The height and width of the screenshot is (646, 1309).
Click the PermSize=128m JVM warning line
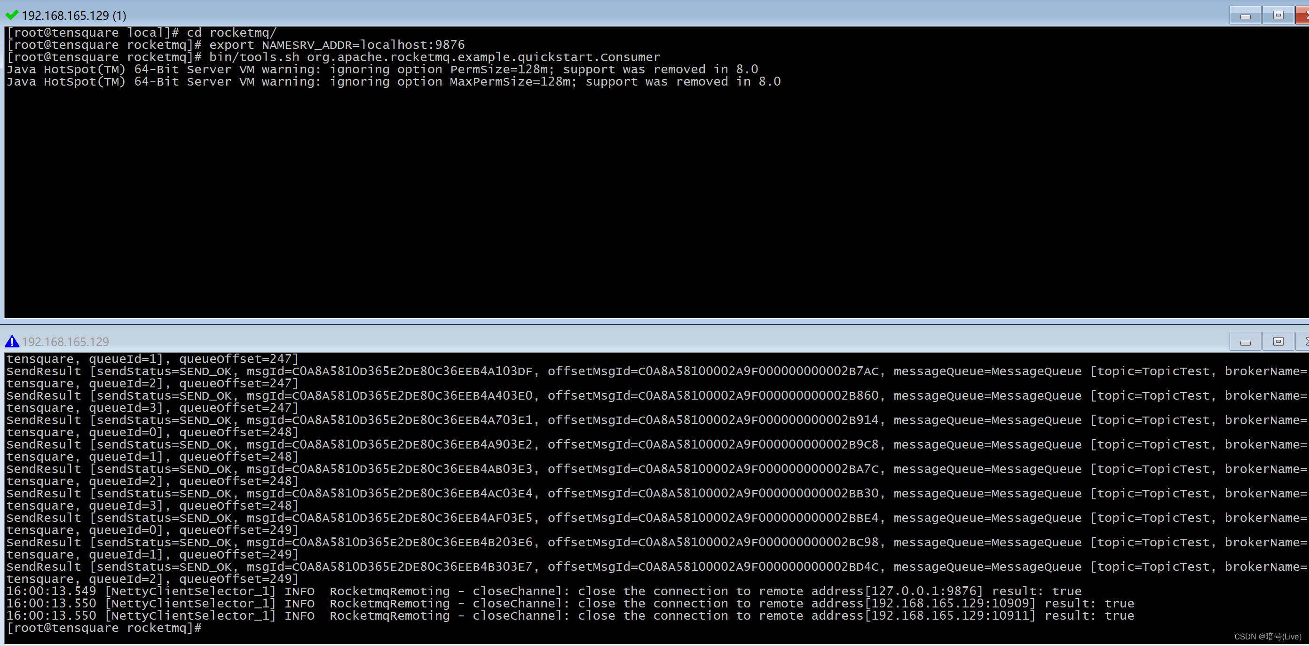(382, 70)
